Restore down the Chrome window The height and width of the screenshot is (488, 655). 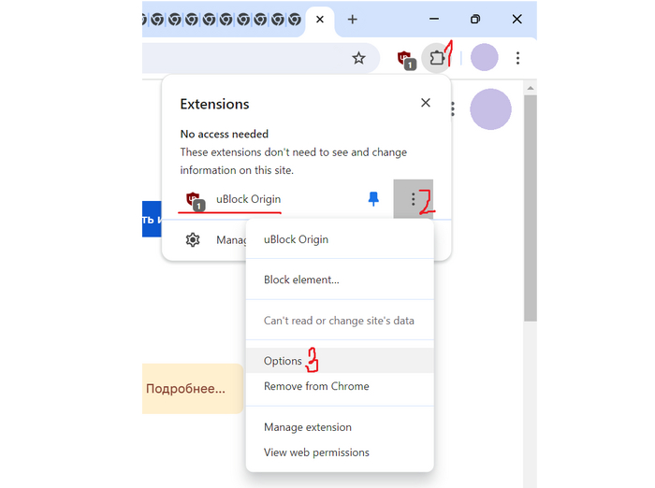[475, 20]
